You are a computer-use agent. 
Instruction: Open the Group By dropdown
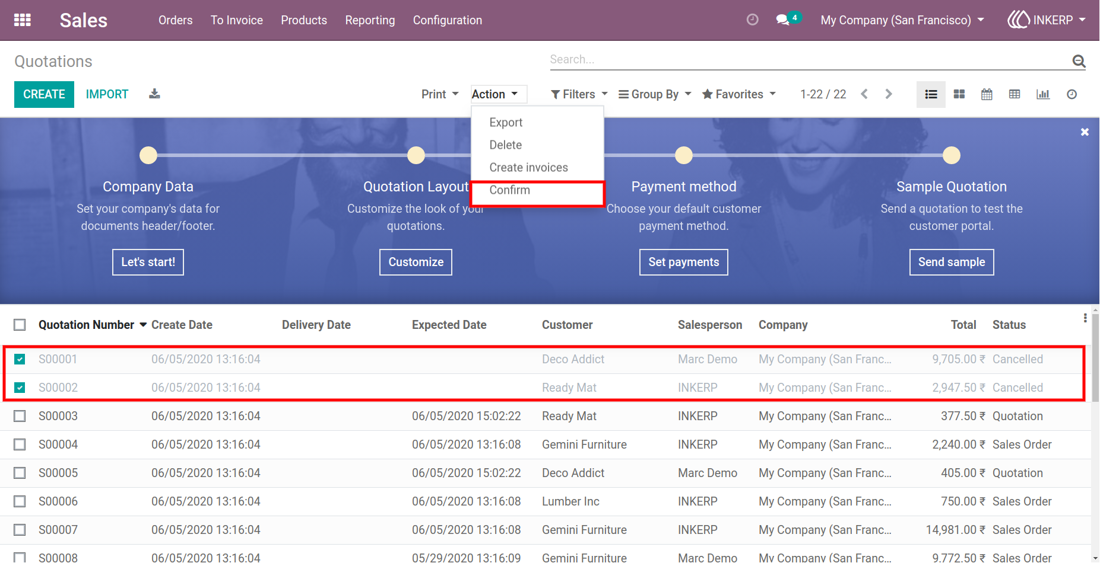coord(655,94)
